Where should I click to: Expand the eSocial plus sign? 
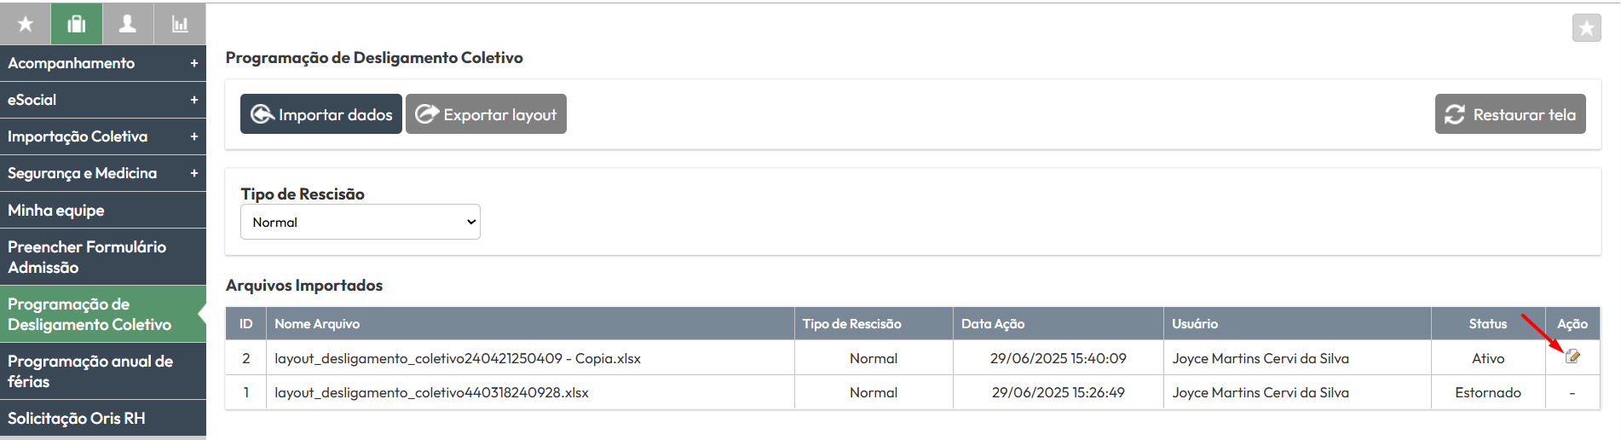[194, 100]
